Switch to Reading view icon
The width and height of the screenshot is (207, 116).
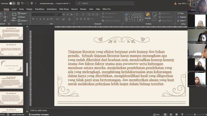point(177,115)
